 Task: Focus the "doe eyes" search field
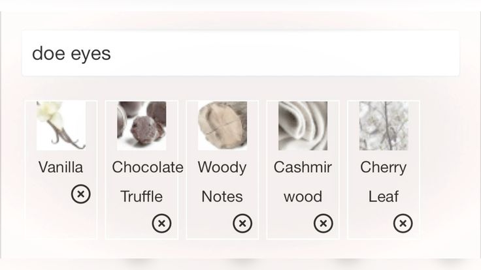coord(241,53)
